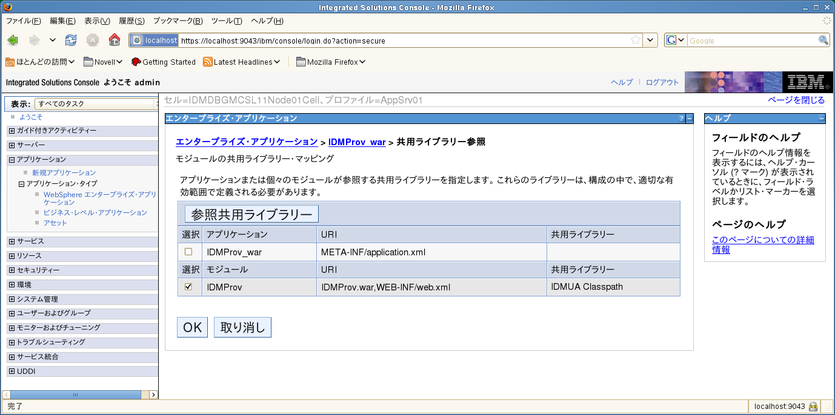Click the エンタープライズ・アプリケーション breadcrumb link
The width and height of the screenshot is (835, 415).
tap(247, 142)
